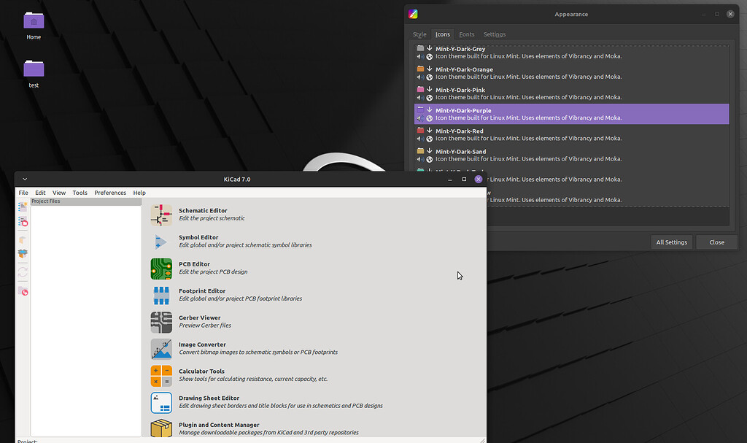Open the KiCad window menu chevron

tap(25, 179)
